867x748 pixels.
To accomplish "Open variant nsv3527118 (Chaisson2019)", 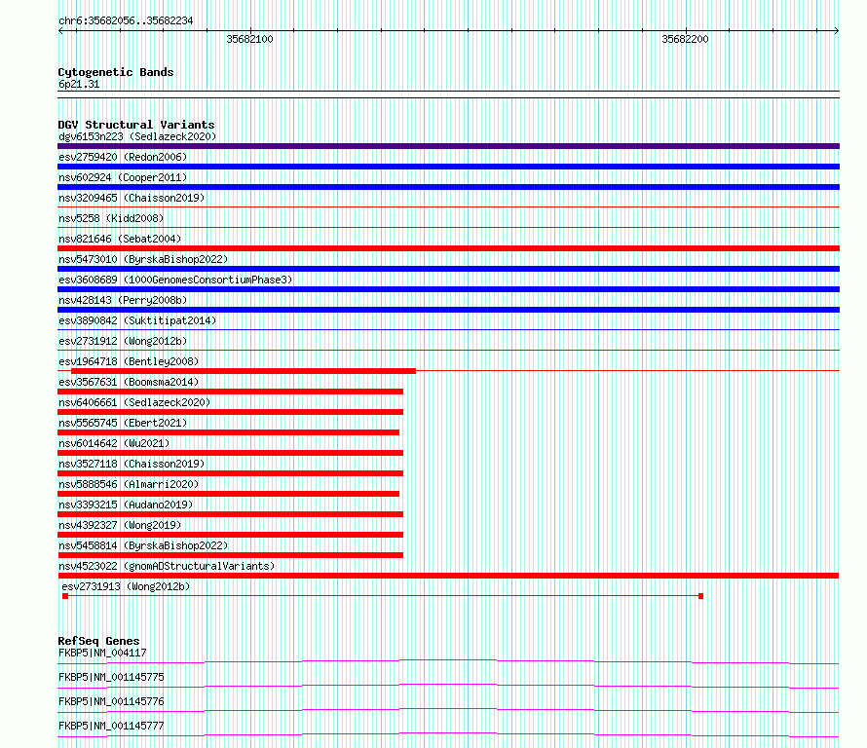I will coord(132,464).
